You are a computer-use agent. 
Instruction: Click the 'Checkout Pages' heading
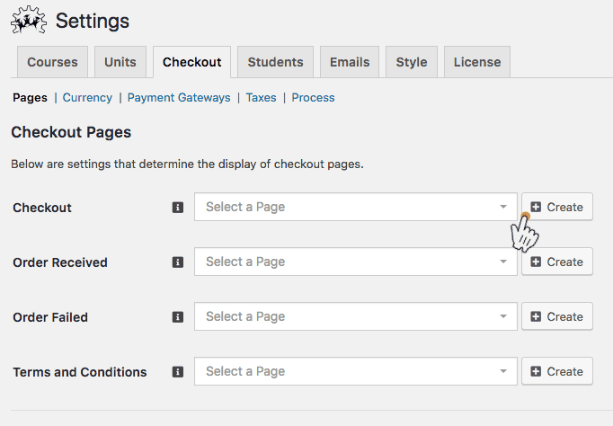pyautogui.click(x=71, y=132)
